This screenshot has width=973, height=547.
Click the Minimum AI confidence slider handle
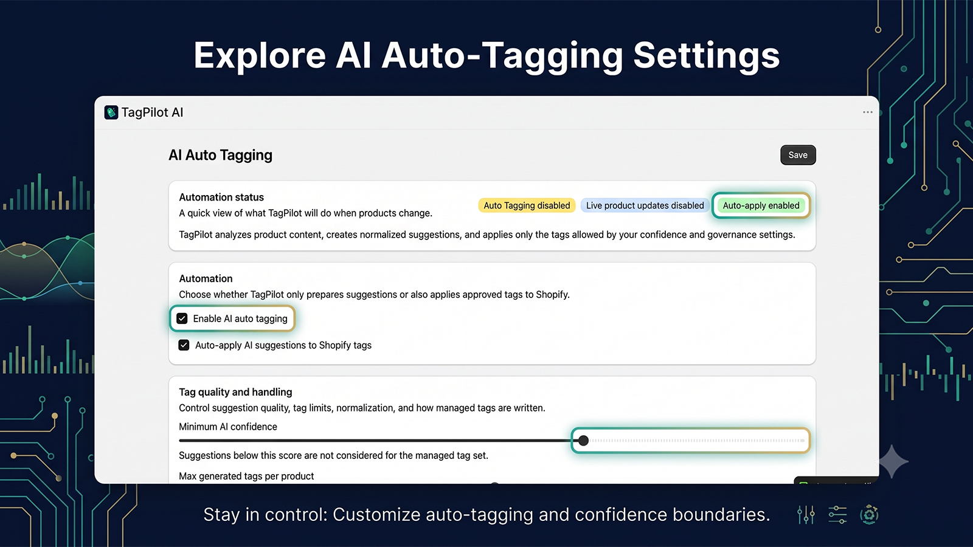[x=583, y=441]
